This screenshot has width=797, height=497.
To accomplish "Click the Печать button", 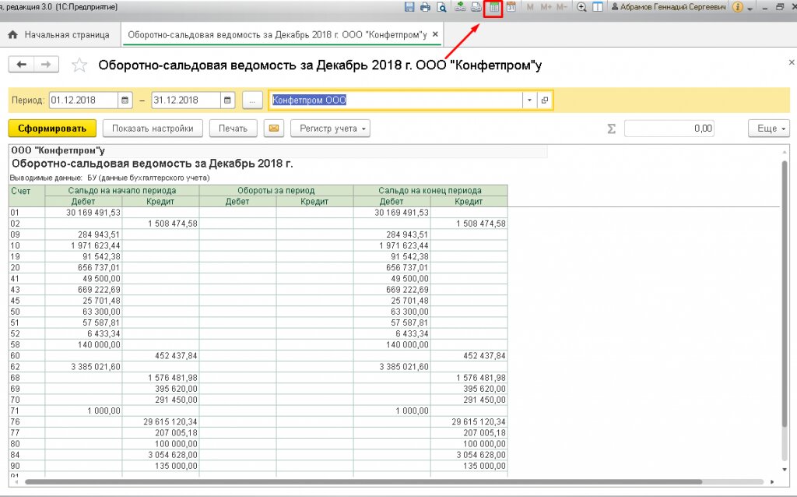I will [233, 129].
